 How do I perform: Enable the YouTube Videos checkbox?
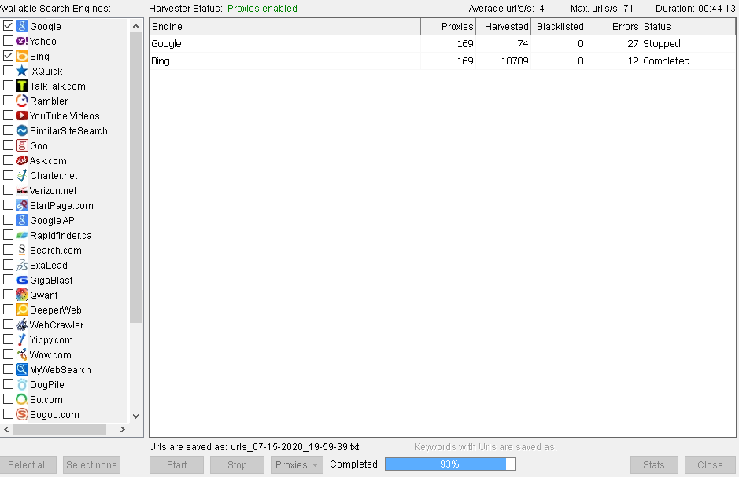[8, 116]
